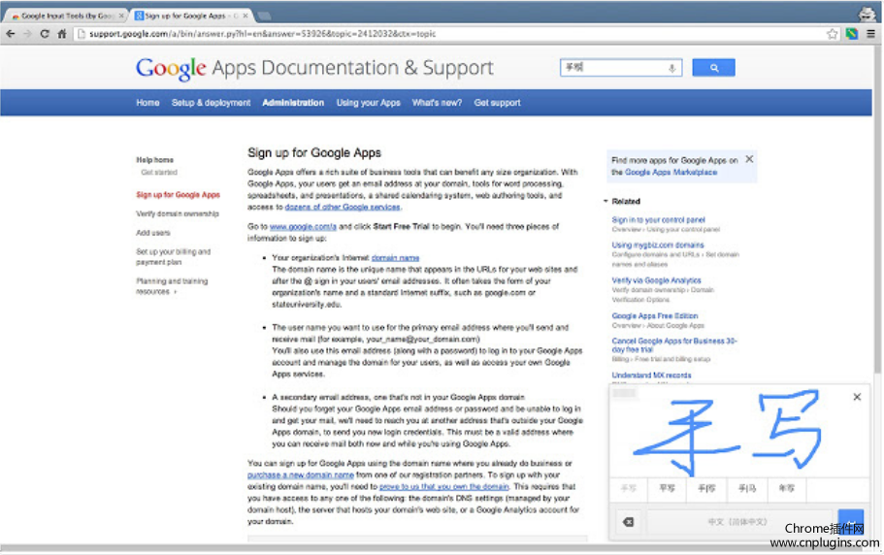Click the blue magnifier search button
884x555 pixels.
(713, 68)
